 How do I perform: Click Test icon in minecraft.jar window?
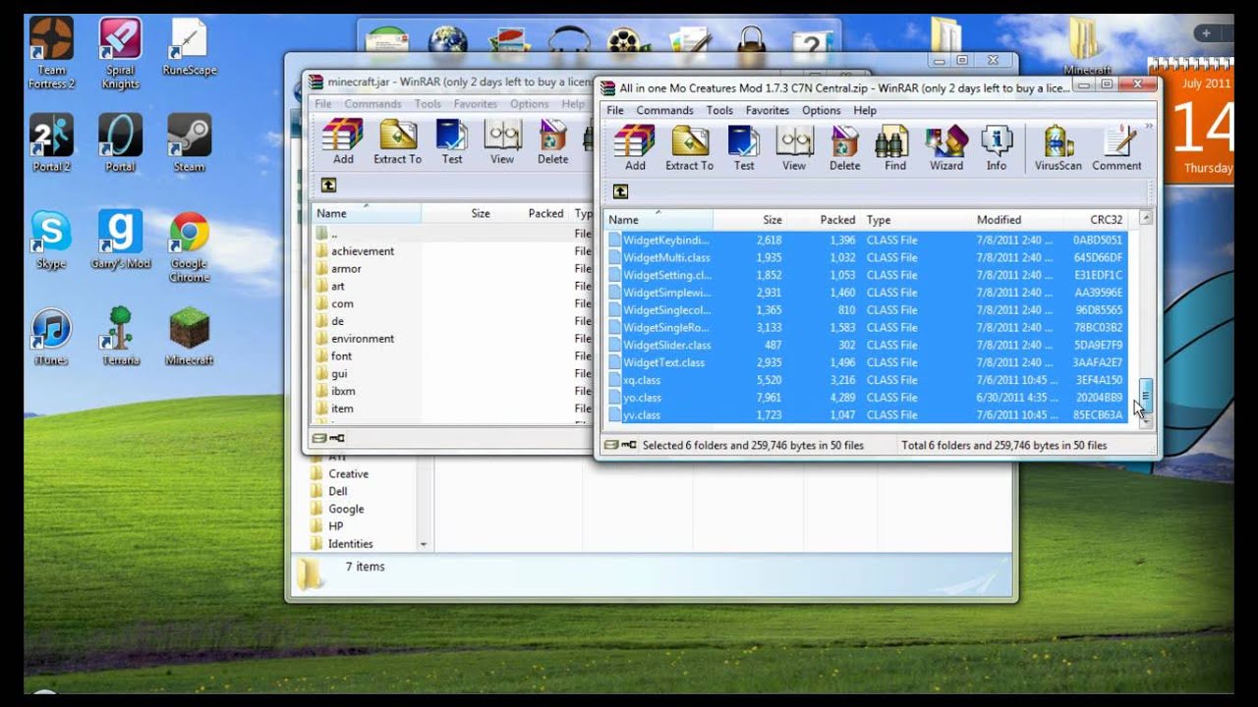click(x=452, y=142)
